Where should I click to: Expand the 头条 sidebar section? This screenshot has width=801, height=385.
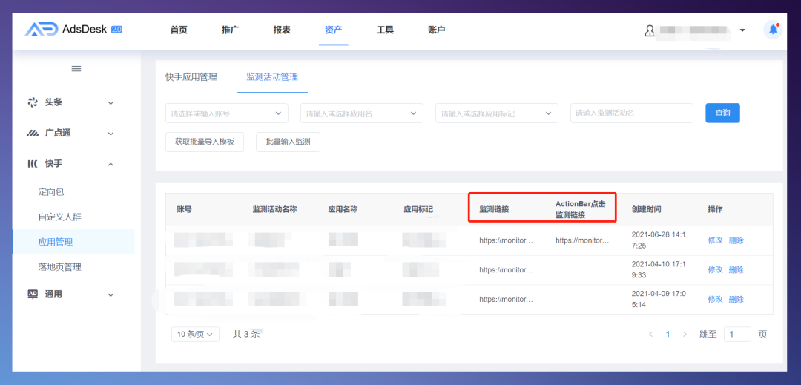[x=111, y=103]
